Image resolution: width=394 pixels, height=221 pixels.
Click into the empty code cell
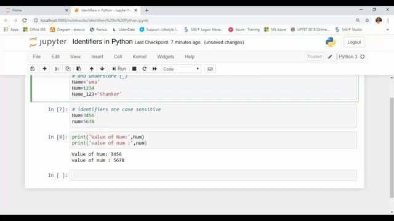click(x=213, y=175)
